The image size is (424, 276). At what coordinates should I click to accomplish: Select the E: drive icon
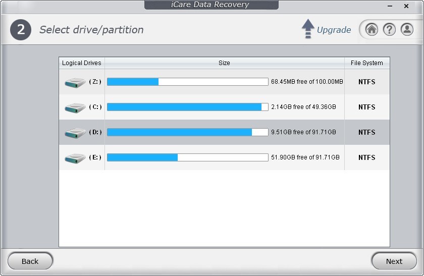[x=75, y=158]
